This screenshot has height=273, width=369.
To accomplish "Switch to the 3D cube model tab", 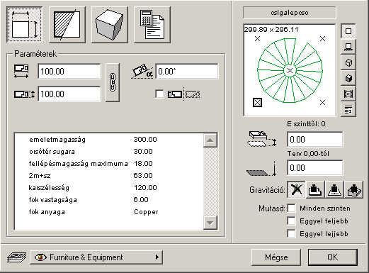I will coord(110,25).
